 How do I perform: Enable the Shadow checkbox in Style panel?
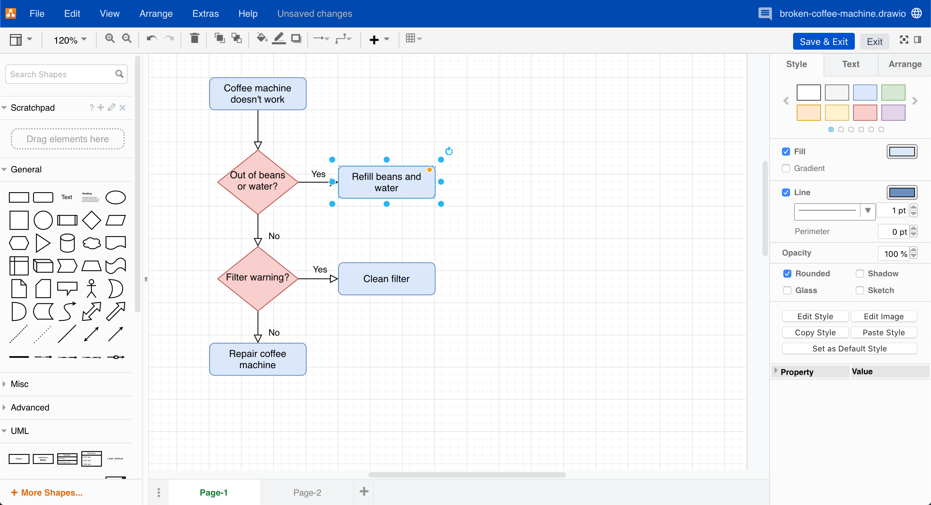pos(860,274)
